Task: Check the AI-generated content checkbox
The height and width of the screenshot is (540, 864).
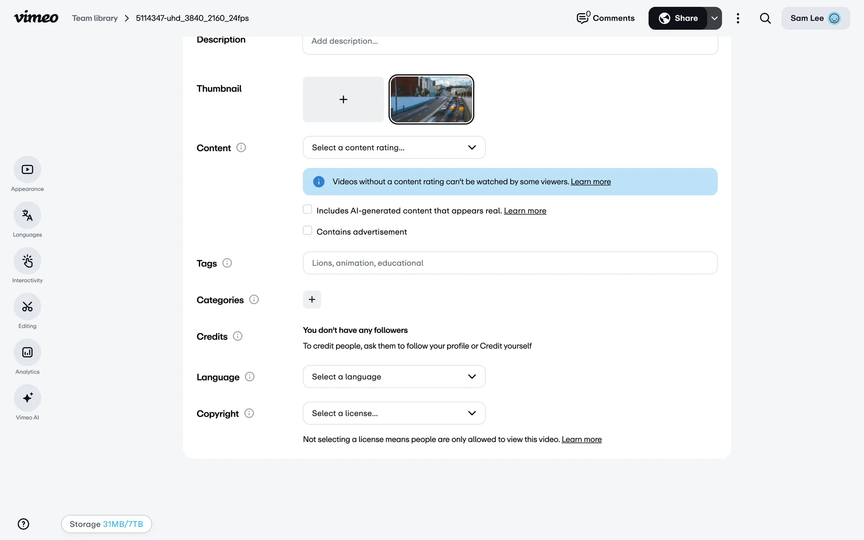Action: tap(307, 210)
